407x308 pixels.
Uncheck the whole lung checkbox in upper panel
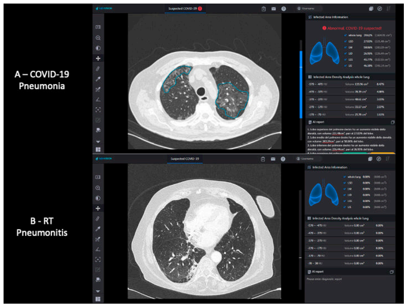345,35
